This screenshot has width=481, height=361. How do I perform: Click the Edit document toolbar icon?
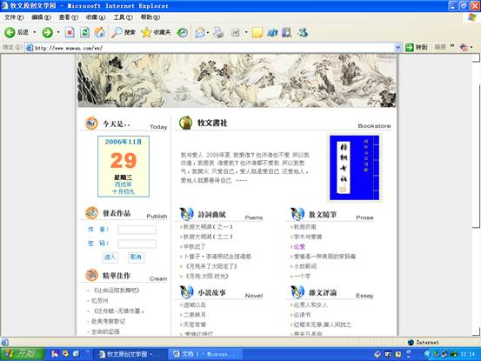pyautogui.click(x=236, y=32)
